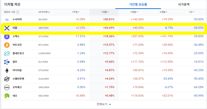207x109 pixels.
Task: Open the 네오 coin name link
Action: pyautogui.click(x=15, y=96)
